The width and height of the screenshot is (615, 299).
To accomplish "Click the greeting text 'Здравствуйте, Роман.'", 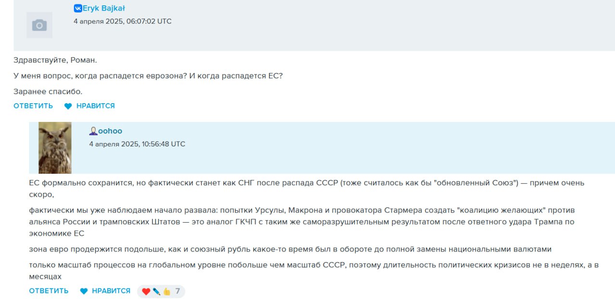I will coord(55,60).
